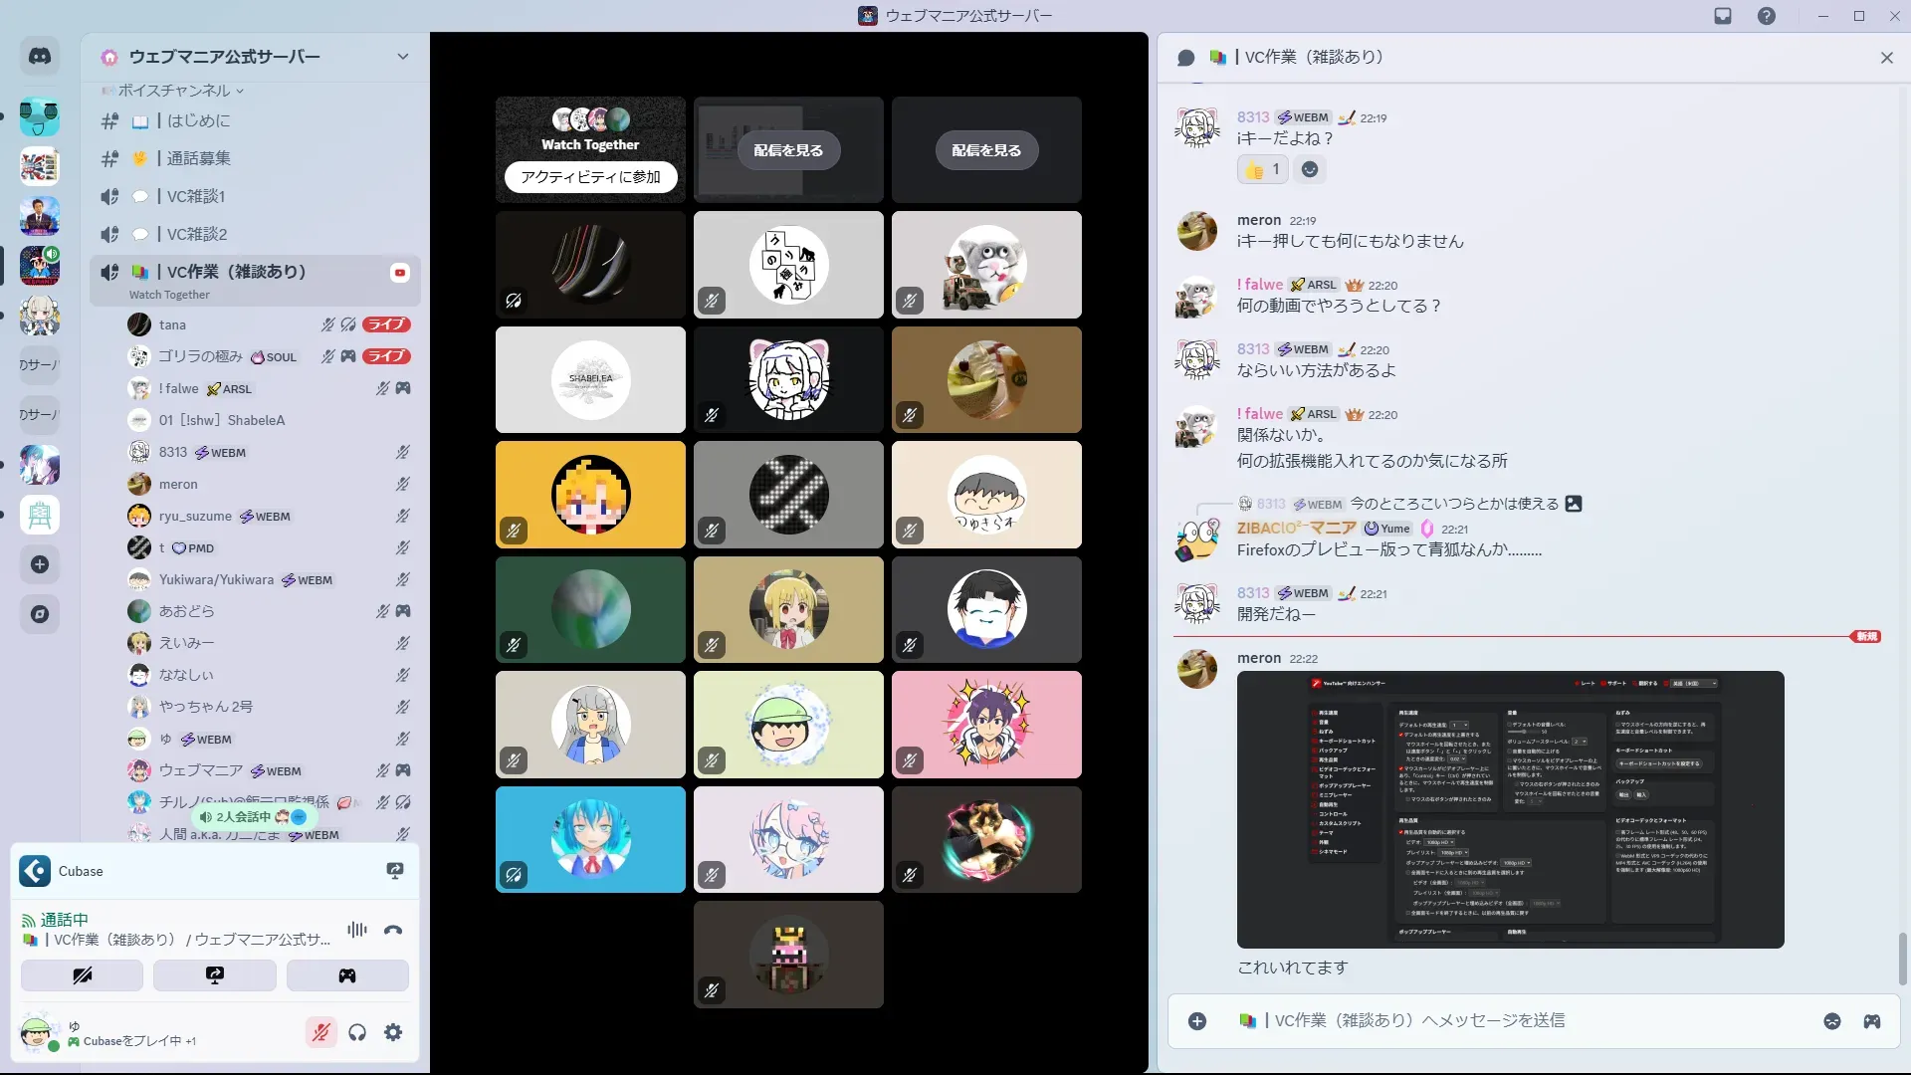Open noise suppression waveform settings
1911x1075 pixels.
click(357, 930)
